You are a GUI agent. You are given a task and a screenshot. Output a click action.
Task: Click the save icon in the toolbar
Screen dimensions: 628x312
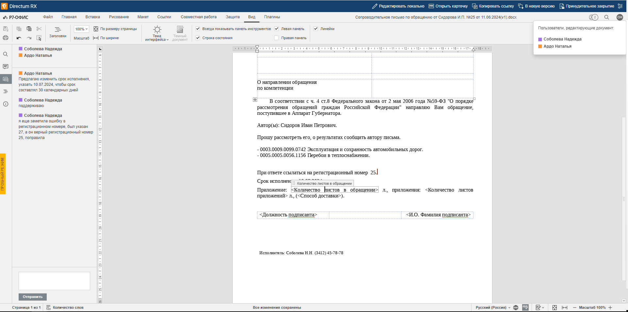[x=6, y=29]
